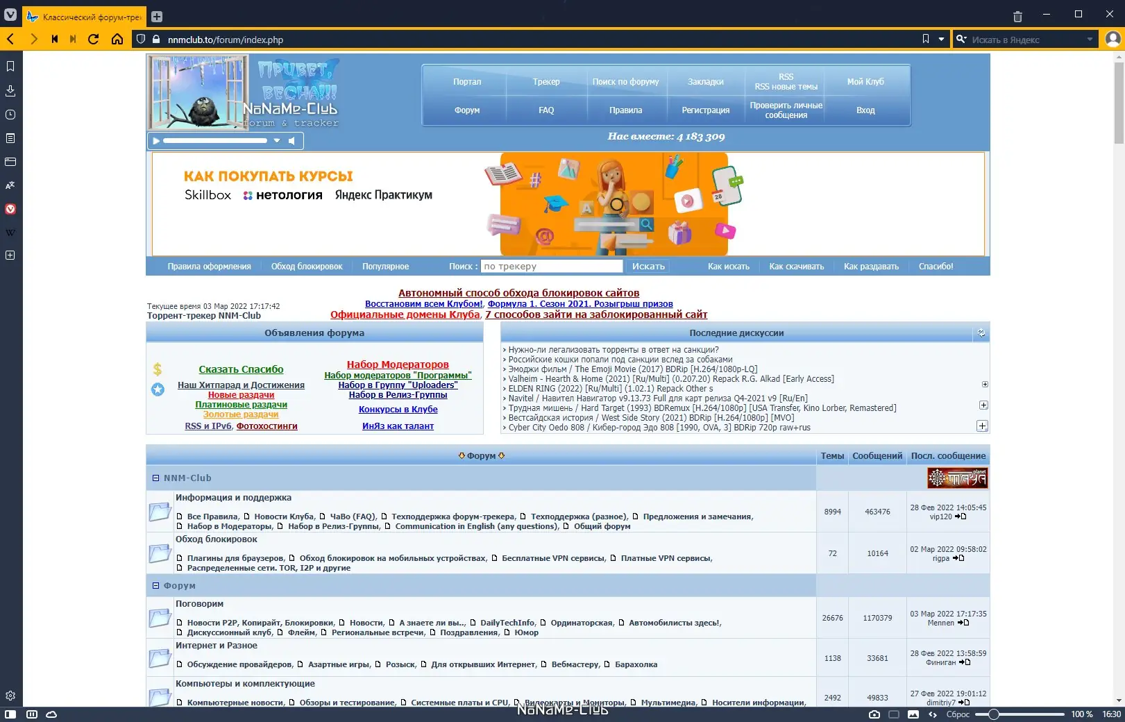This screenshot has width=1125, height=722.
Task: Open the Закладки menu item
Action: pyautogui.click(x=706, y=82)
